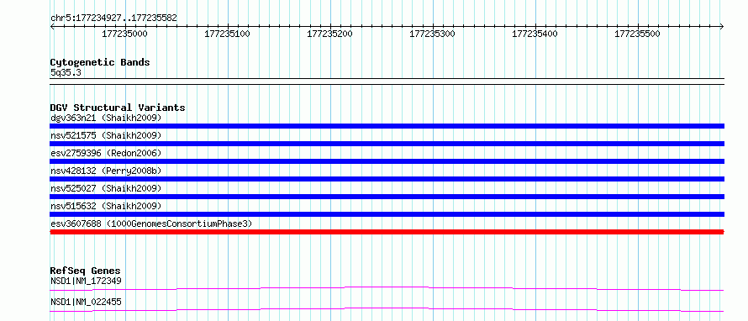Open variant nsv515632 (Shaikh2009) label
This screenshot has width=748, height=321.
[106, 206]
